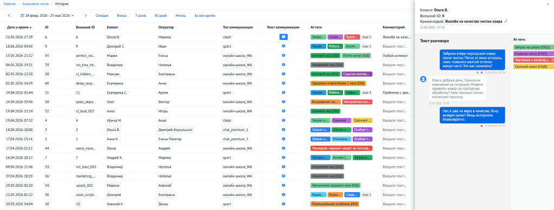The height and width of the screenshot is (210, 554).
Task: Open chat icon in upsell_002 Марина row
Action: click(x=283, y=185)
